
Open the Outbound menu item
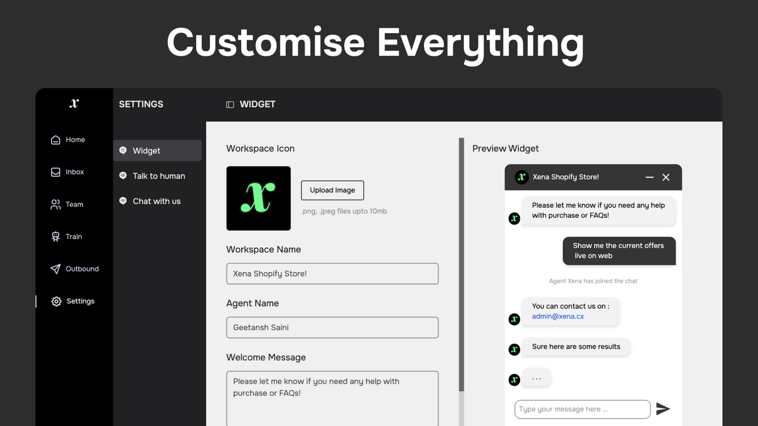pos(75,269)
